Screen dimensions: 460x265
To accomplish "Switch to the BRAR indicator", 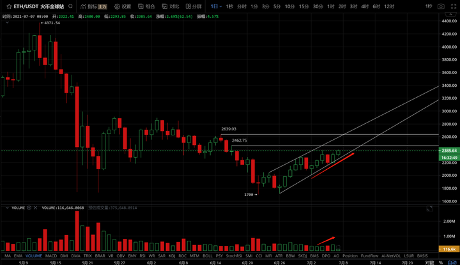I will coord(100,255).
